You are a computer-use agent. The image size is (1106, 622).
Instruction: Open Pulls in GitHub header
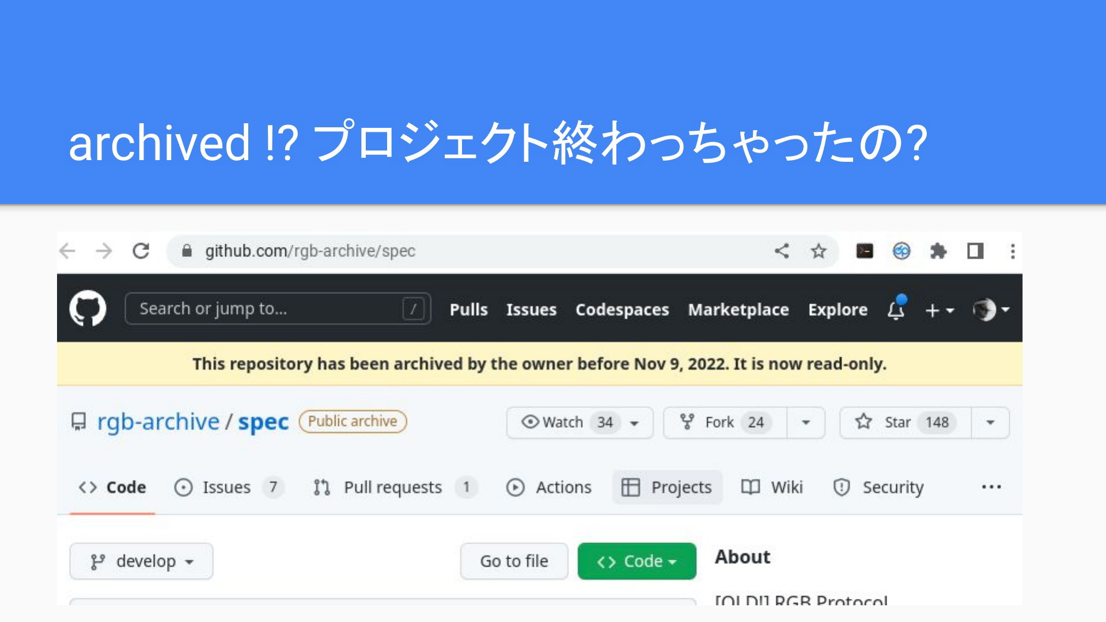tap(469, 310)
